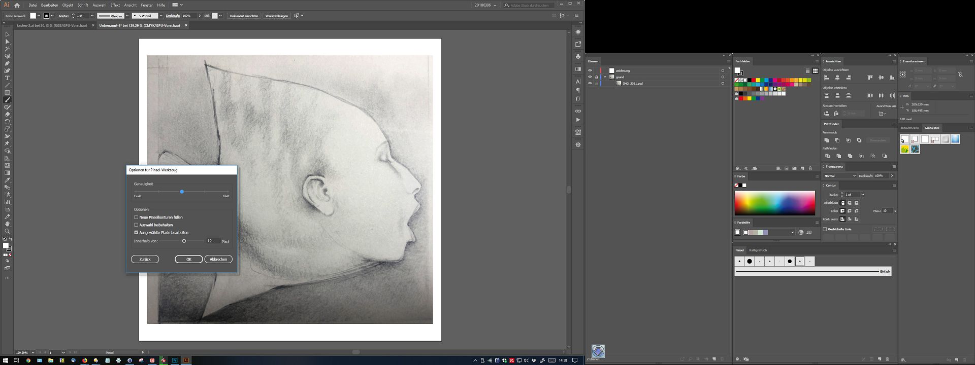This screenshot has height=365, width=975.
Task: Hide the grund layer
Action: (590, 77)
